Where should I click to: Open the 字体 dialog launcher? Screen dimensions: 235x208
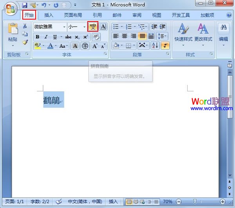pos(105,54)
